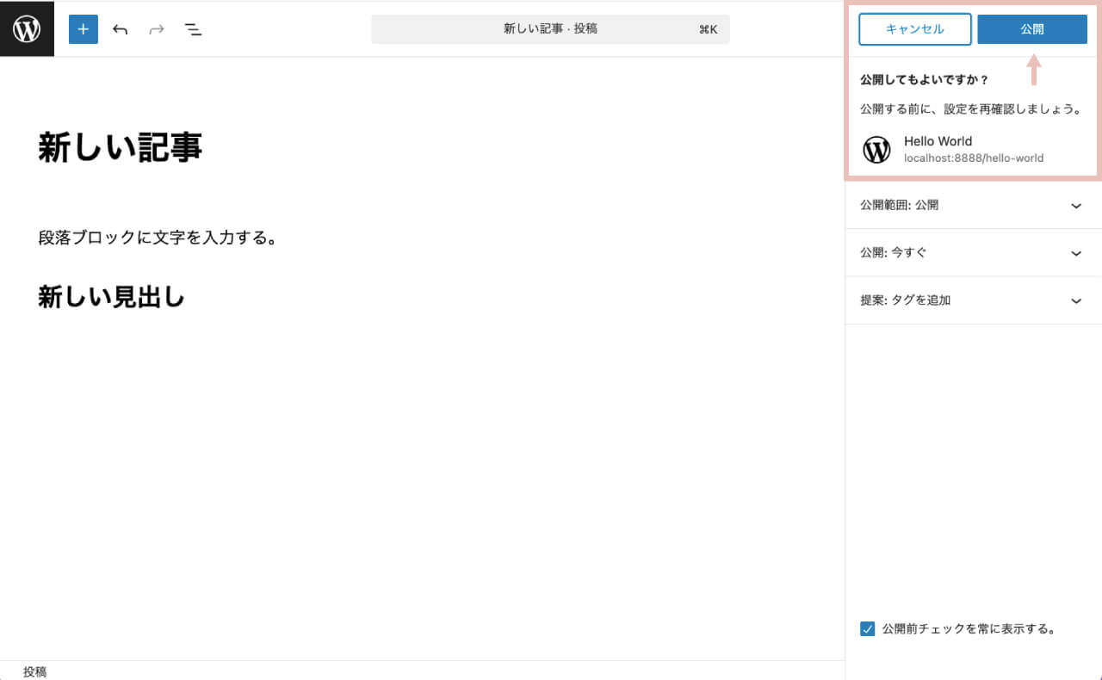Click the redo arrow icon
This screenshot has width=1102, height=680.
[x=156, y=28]
